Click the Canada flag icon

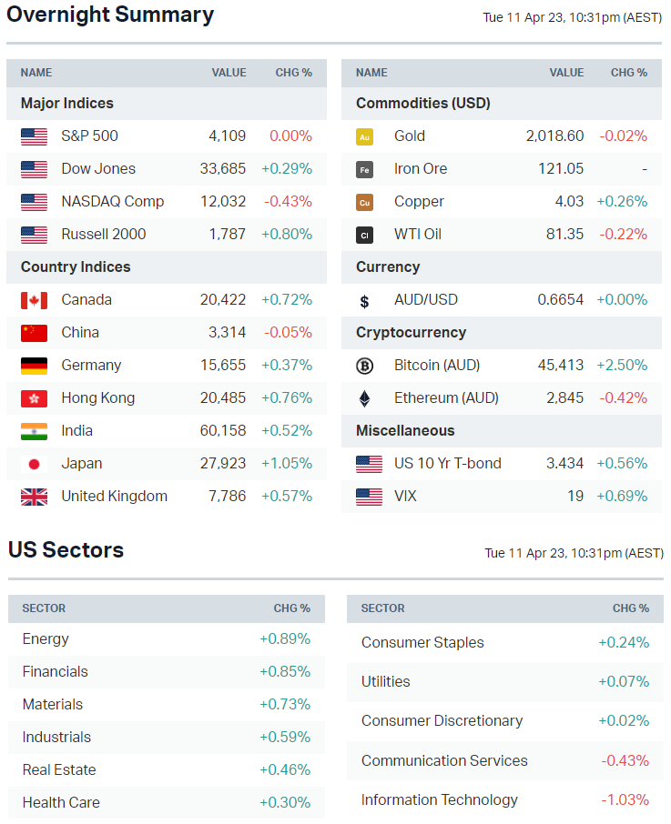(34, 300)
